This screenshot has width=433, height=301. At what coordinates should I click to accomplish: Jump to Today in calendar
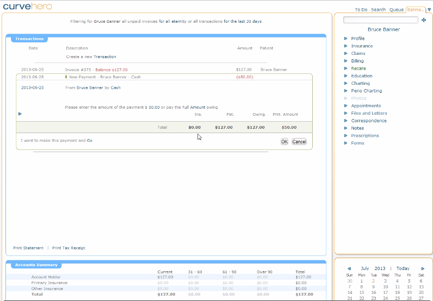403,268
